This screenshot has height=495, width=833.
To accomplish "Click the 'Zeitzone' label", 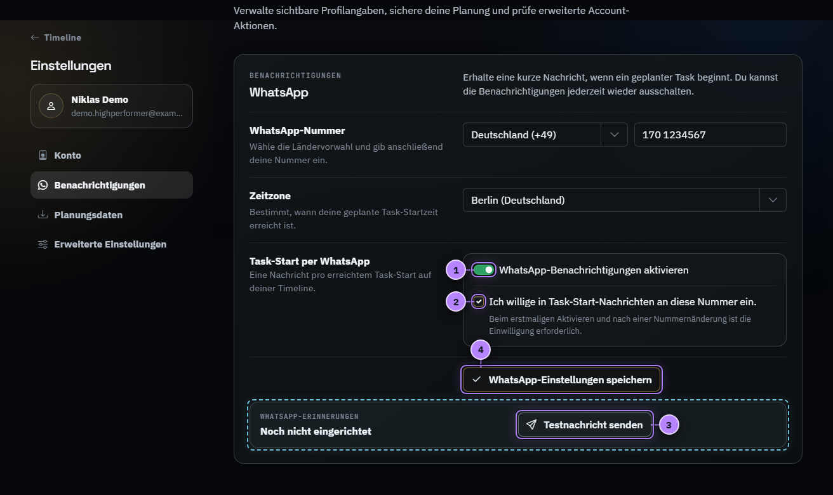I will 270,196.
